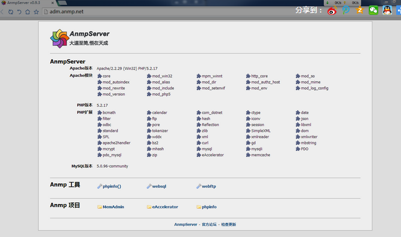Viewport: 401px width, 237px height.
Task: Click wrench icon beside phpinfo()
Action: tap(99, 186)
